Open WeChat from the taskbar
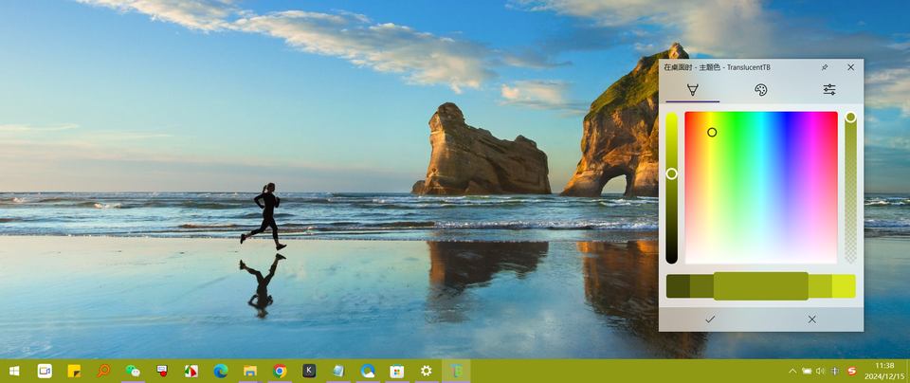Viewport: 910px width, 383px height. click(x=133, y=371)
